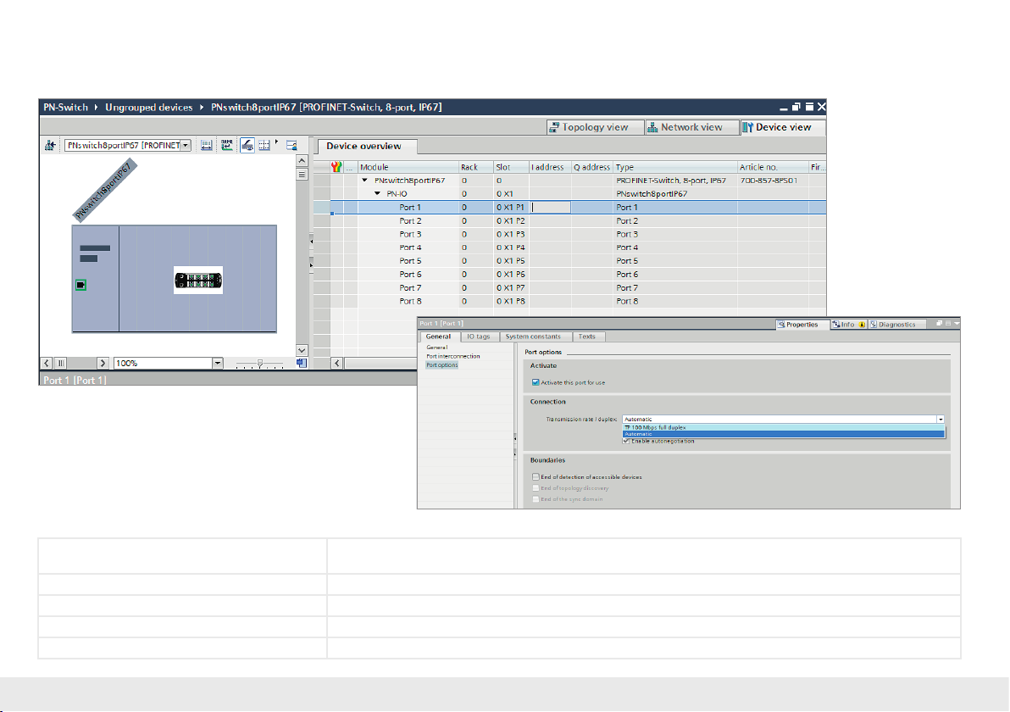Check End of topology discovery
1010x712 pixels.
(536, 488)
